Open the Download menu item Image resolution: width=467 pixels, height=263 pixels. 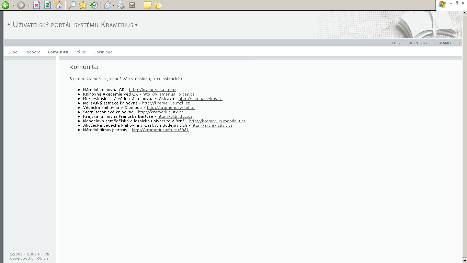pos(103,52)
